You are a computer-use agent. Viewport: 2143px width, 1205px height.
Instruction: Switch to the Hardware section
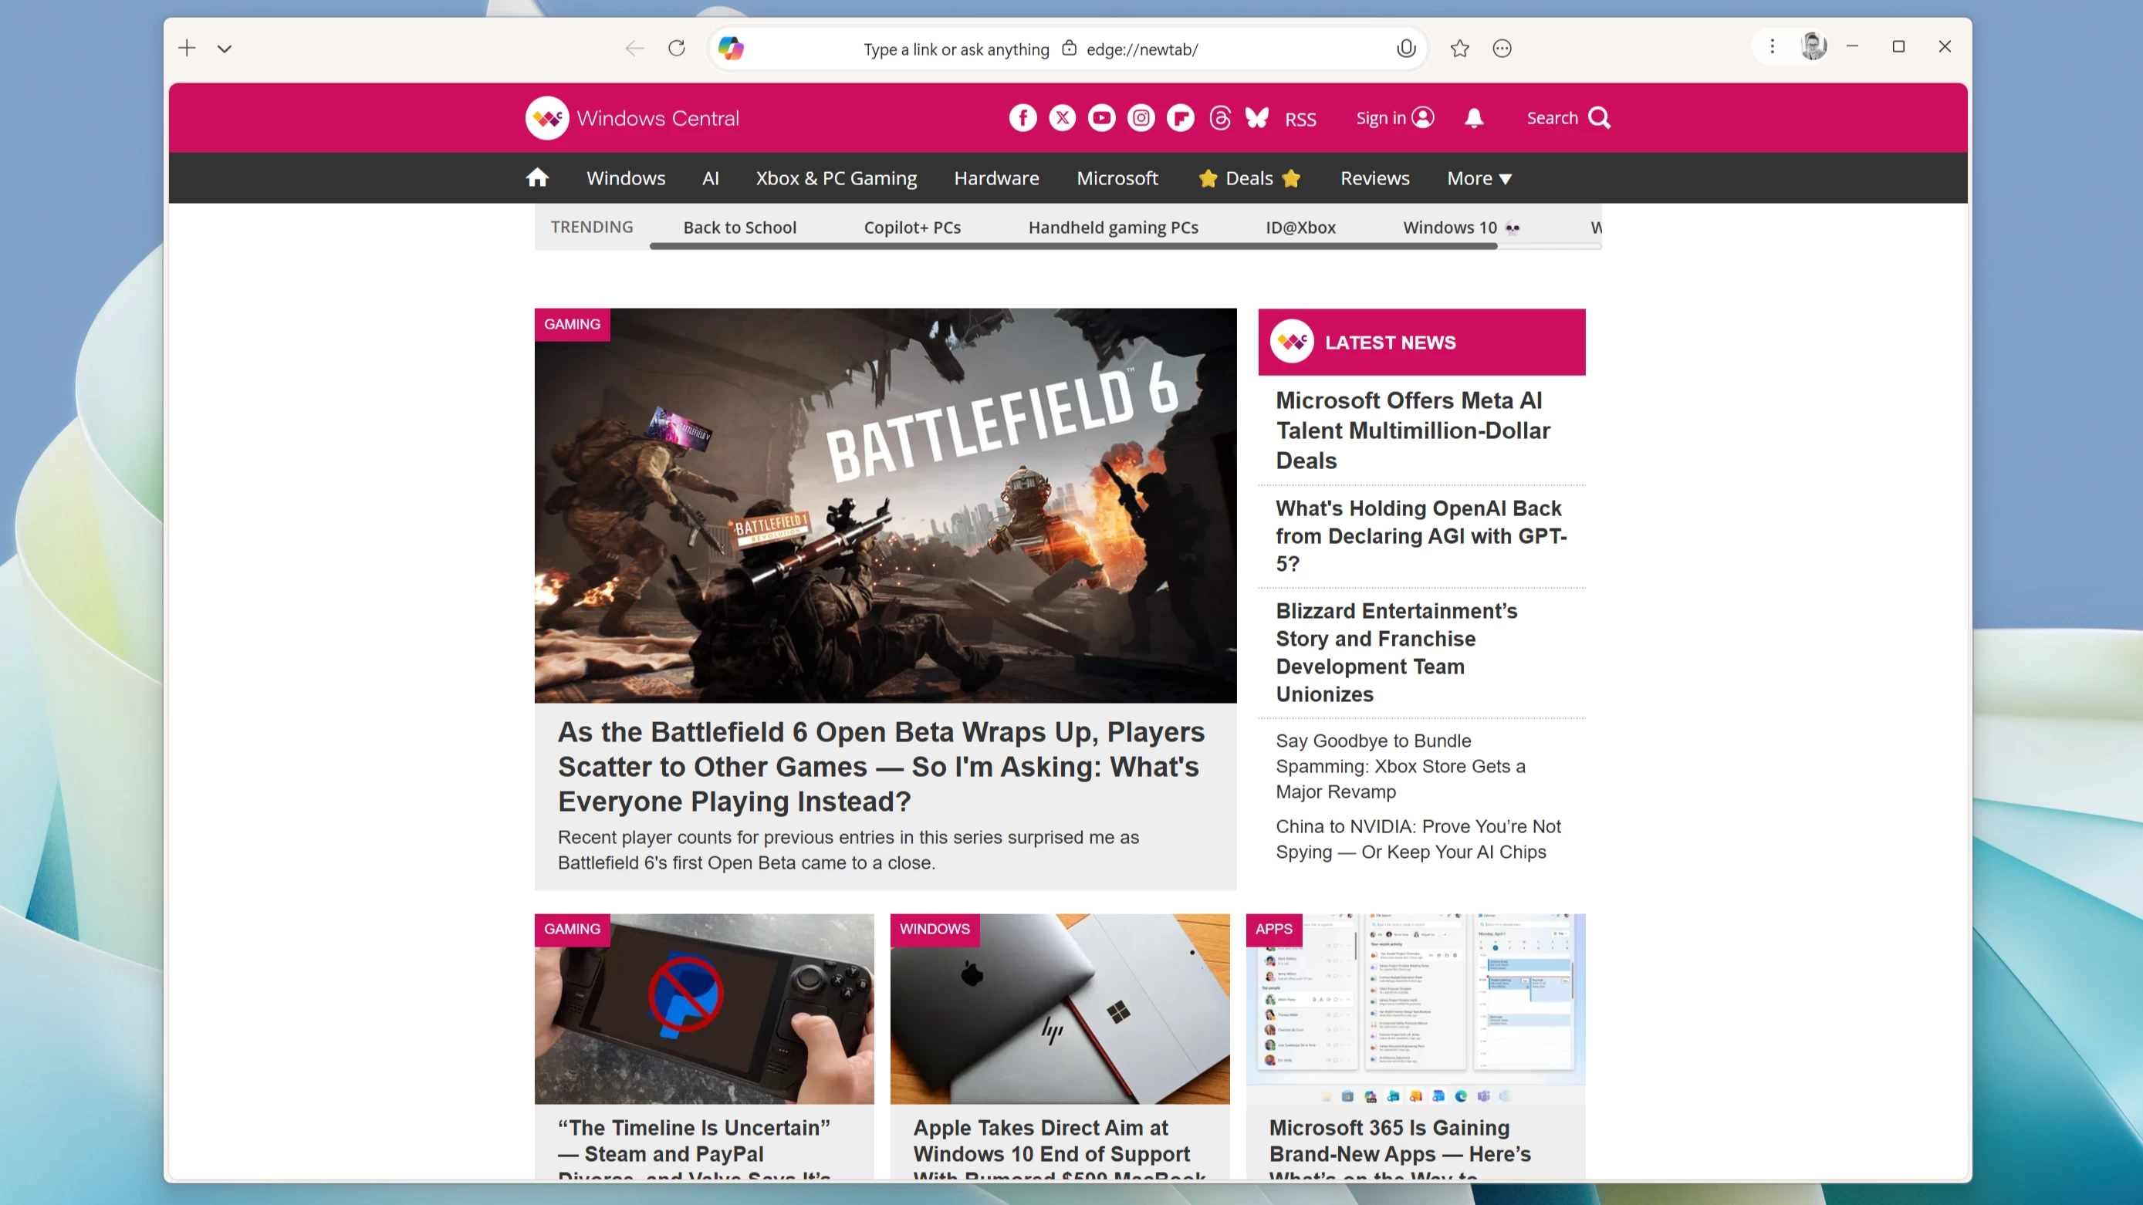[x=995, y=177]
